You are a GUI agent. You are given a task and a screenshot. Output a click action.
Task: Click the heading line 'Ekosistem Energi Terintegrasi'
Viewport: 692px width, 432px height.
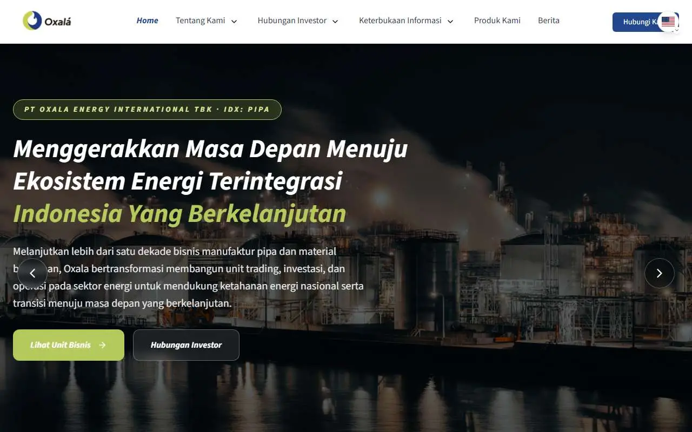(x=178, y=181)
